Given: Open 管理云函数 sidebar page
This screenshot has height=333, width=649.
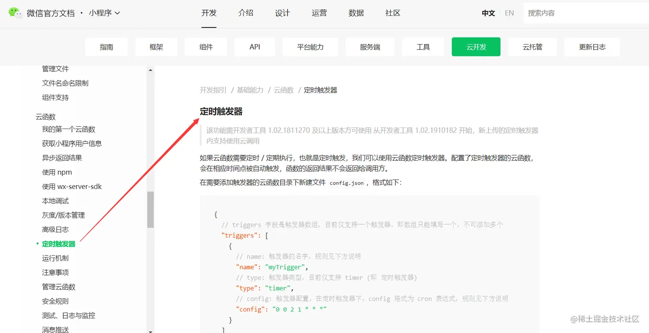Looking at the screenshot, I should tap(59, 287).
